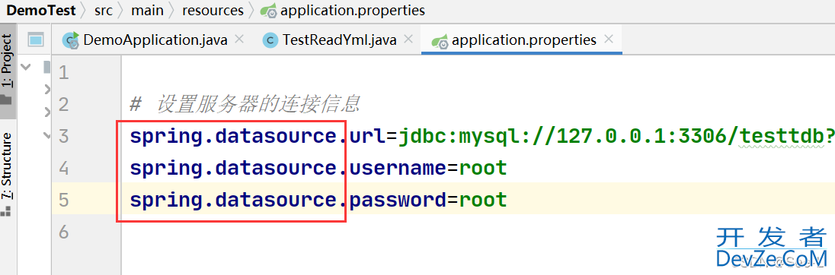
Task: Click main in the breadcrumb path
Action: pyautogui.click(x=148, y=10)
